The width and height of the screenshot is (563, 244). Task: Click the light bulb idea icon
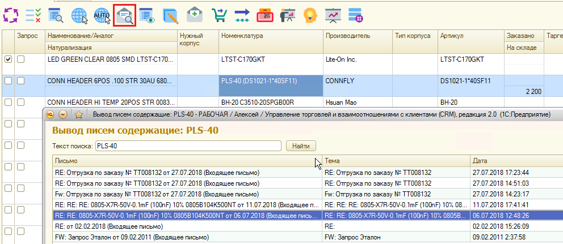309,15
